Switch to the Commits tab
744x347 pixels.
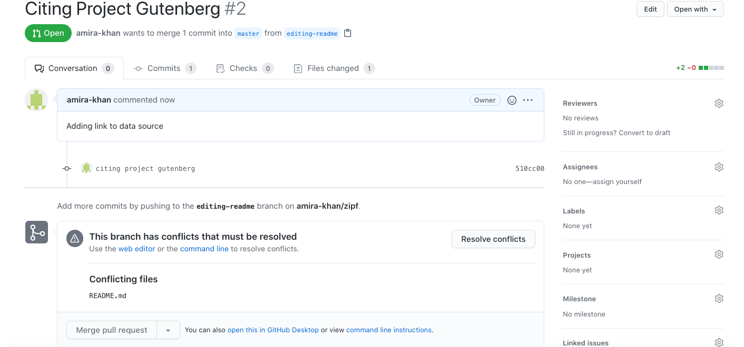click(164, 68)
